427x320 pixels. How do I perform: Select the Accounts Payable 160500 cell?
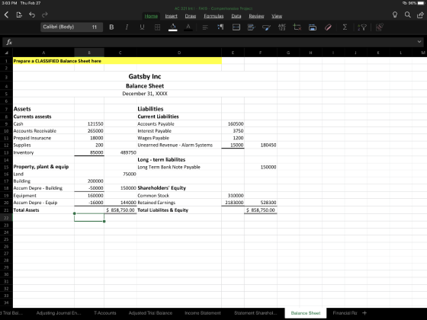(x=233, y=123)
